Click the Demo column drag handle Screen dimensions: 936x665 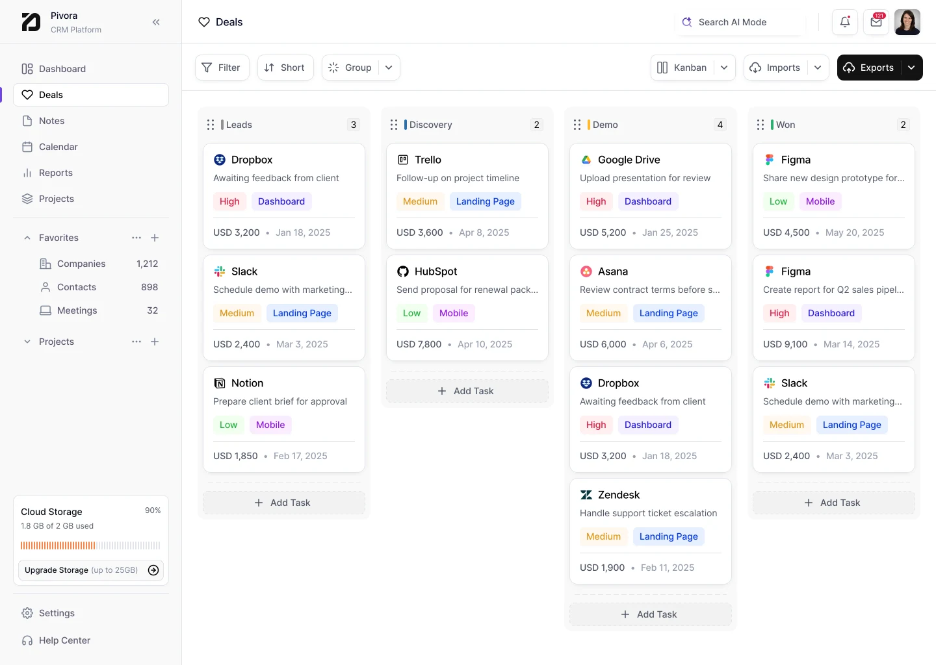coord(577,125)
